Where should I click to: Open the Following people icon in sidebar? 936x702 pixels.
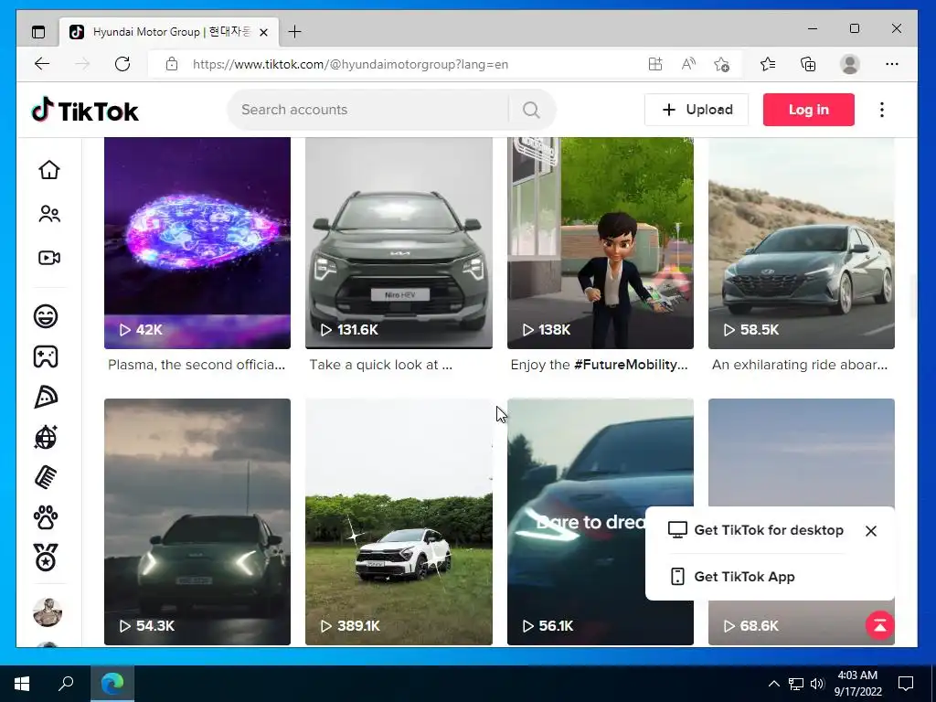[49, 214]
